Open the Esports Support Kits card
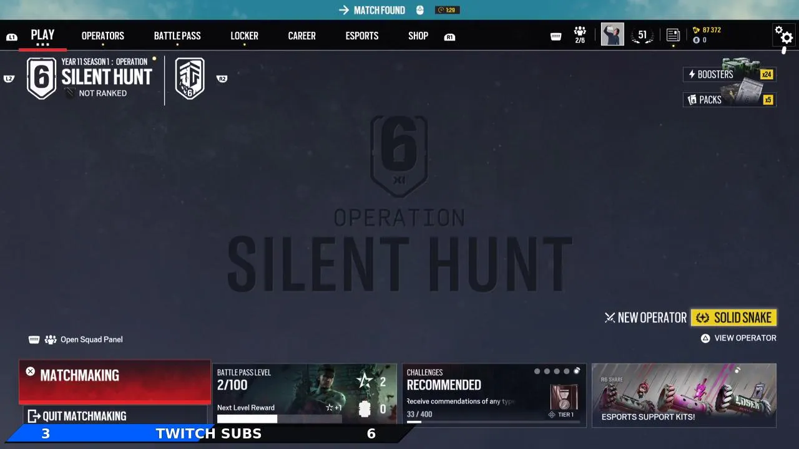The image size is (799, 449). [x=684, y=395]
